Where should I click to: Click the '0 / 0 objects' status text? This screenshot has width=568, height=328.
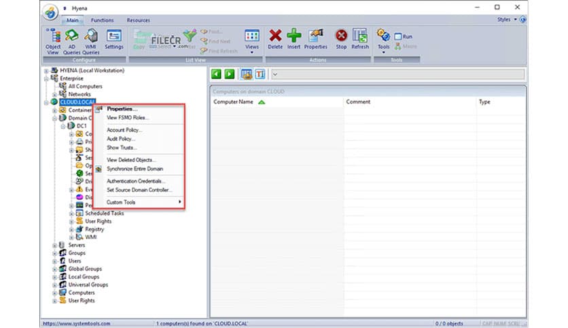[449, 324]
